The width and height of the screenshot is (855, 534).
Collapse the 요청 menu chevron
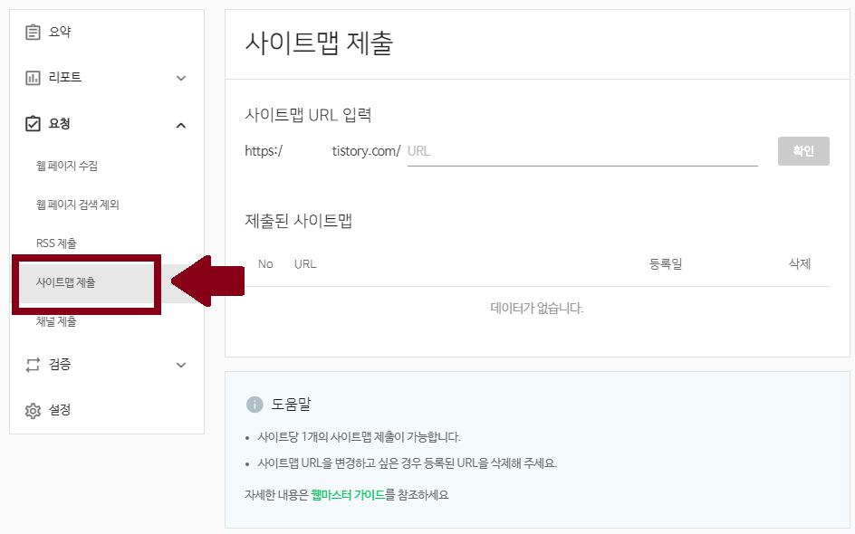coord(181,125)
